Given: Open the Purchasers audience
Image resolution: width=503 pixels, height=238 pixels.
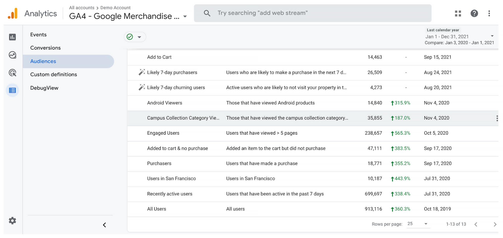Looking at the screenshot, I should (159, 164).
